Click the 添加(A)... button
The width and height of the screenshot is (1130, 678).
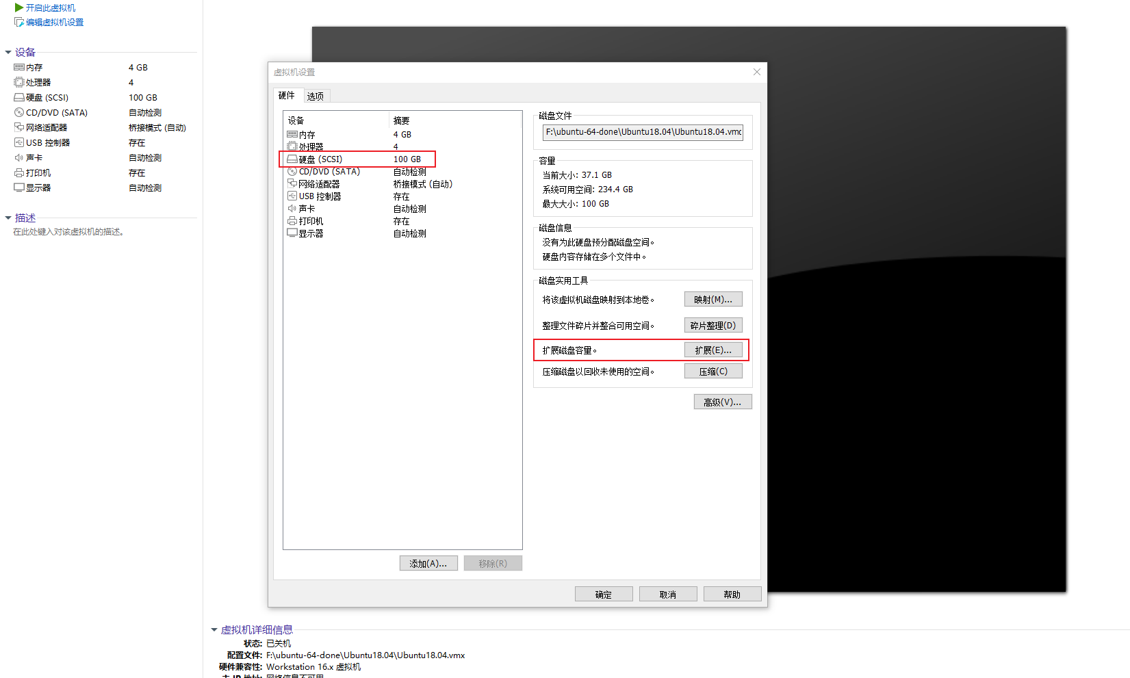coord(428,563)
